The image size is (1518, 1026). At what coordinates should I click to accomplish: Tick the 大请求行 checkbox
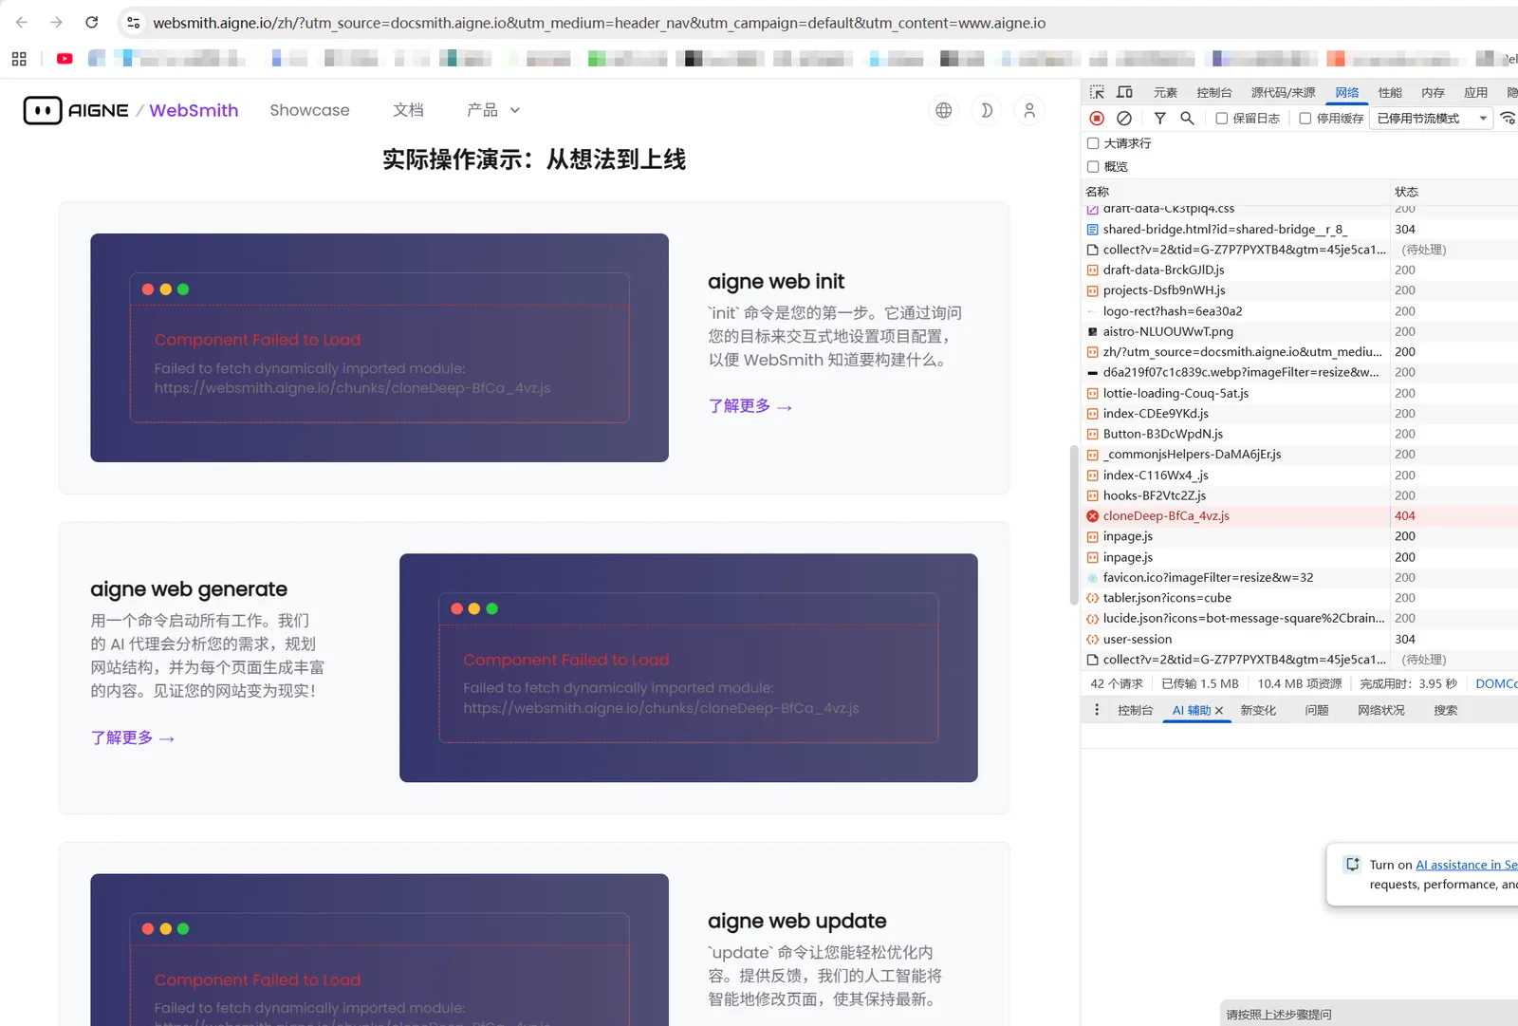tap(1093, 143)
